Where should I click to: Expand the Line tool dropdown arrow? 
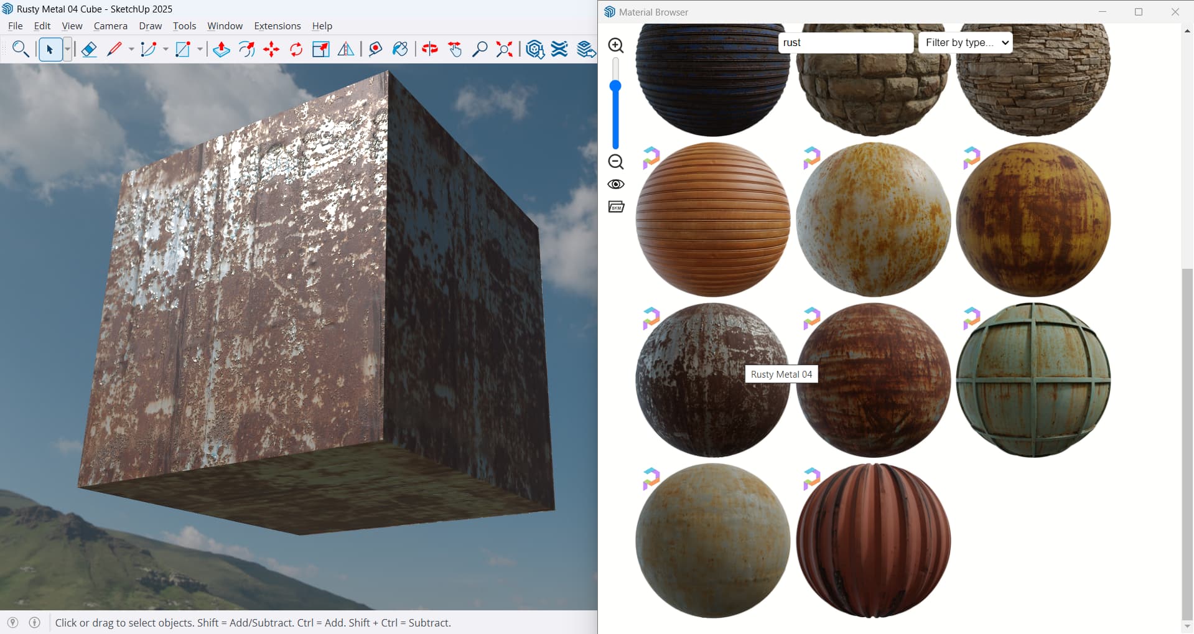tap(131, 49)
